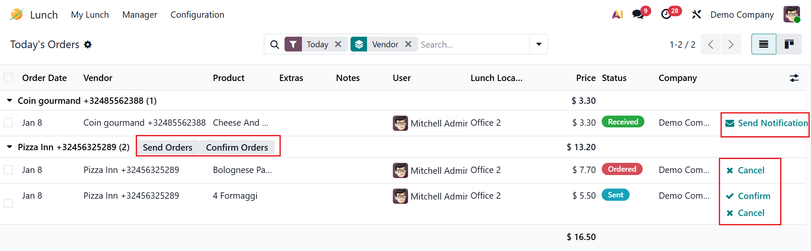Click the Today's Orders gear icon

(88, 45)
